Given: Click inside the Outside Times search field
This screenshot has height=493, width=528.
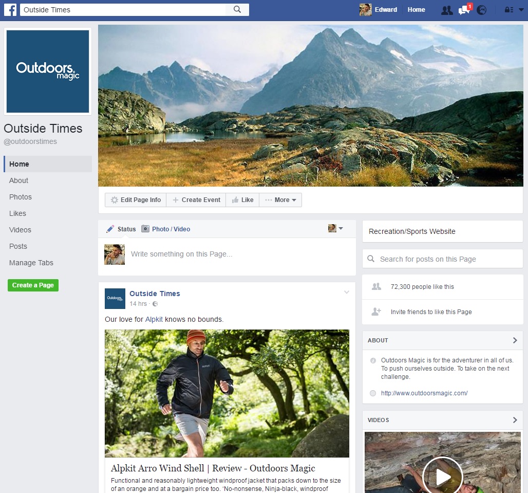Looking at the screenshot, I should tap(123, 10).
